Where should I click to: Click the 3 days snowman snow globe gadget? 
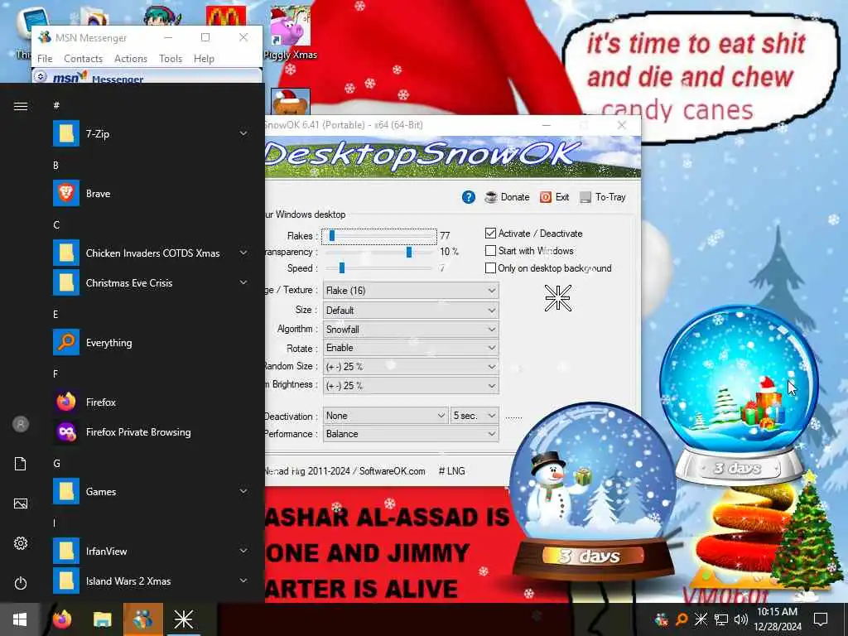(593, 492)
